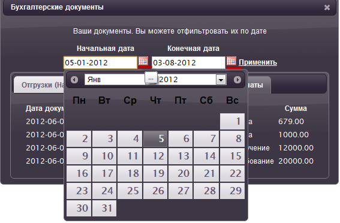Select day 20 in the calendar
340x223 pixels.
coord(180,173)
